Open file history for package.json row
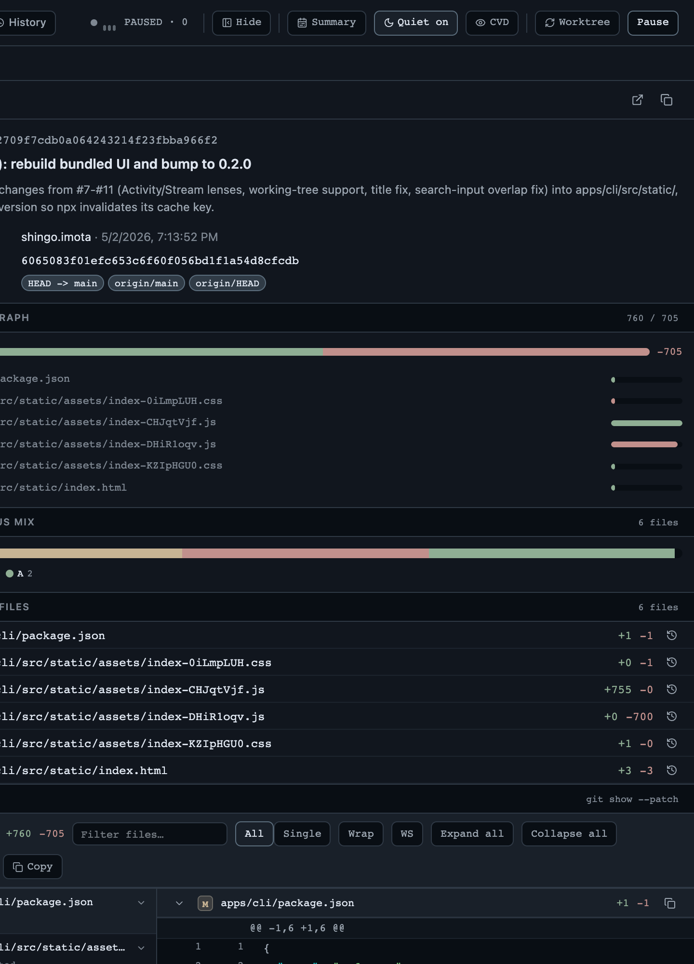Screen dimensions: 694x964 click(x=672, y=635)
